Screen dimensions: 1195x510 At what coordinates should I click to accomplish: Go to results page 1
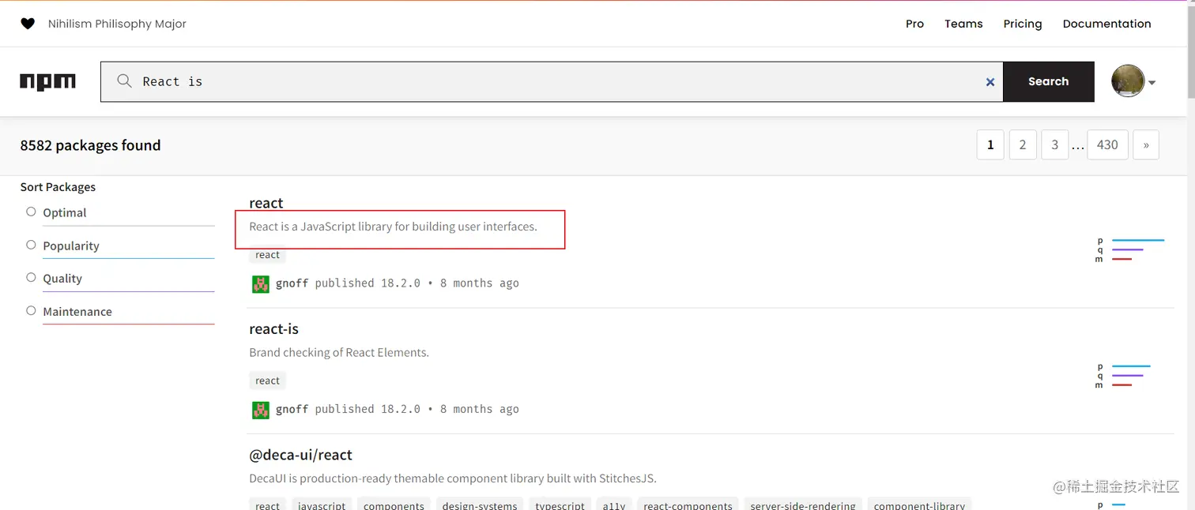click(x=990, y=144)
